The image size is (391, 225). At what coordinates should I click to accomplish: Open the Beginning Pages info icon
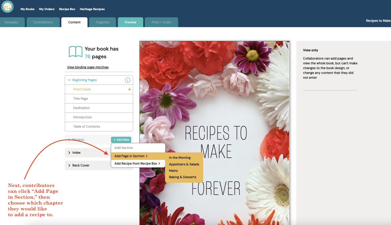(127, 80)
